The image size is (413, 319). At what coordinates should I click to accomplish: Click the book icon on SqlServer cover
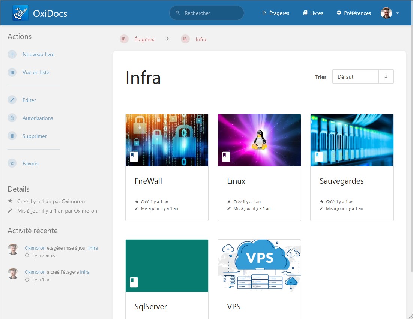[134, 282]
